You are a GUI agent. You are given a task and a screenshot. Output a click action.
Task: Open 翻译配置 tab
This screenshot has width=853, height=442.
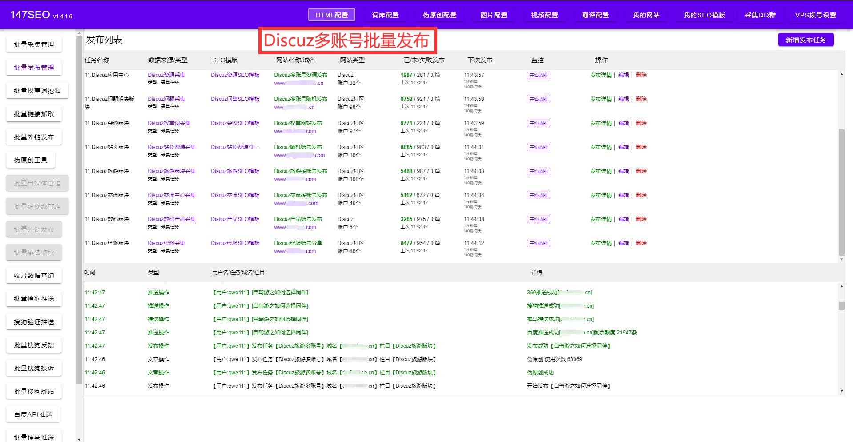pyautogui.click(x=595, y=15)
